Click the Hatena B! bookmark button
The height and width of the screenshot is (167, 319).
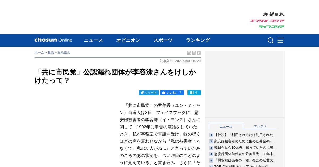pos(194,93)
